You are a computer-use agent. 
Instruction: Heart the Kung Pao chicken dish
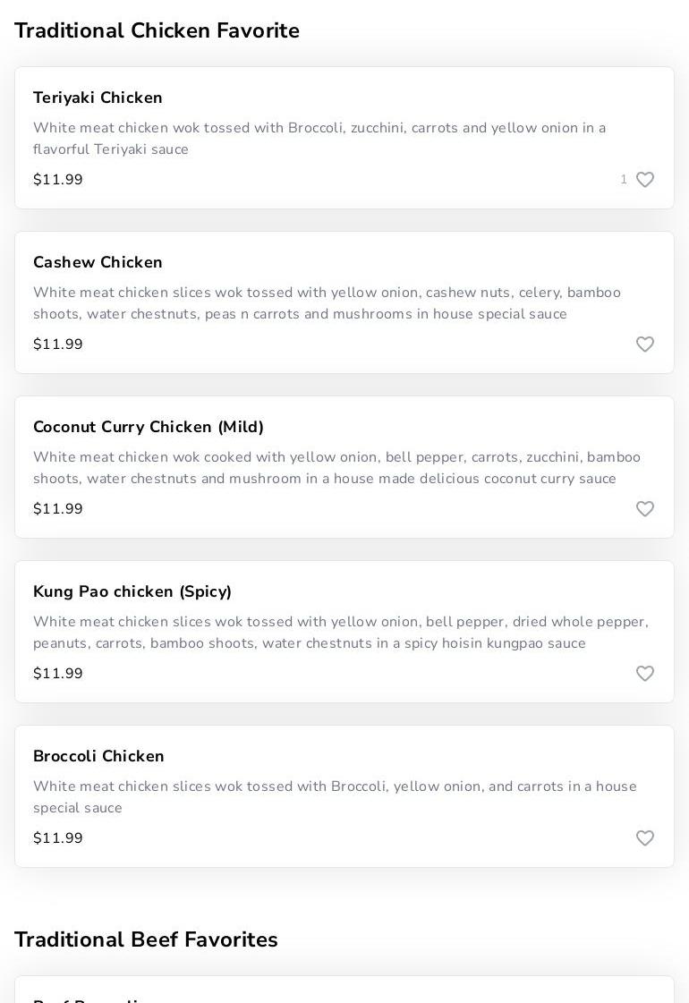coord(645,674)
